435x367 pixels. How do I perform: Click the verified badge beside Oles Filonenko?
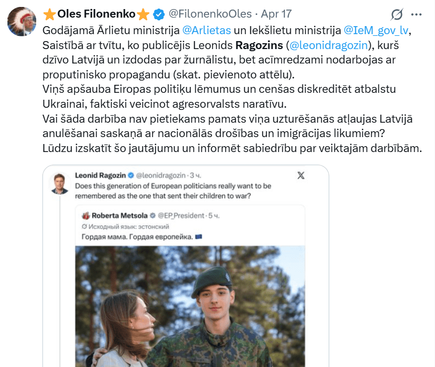pos(160,14)
